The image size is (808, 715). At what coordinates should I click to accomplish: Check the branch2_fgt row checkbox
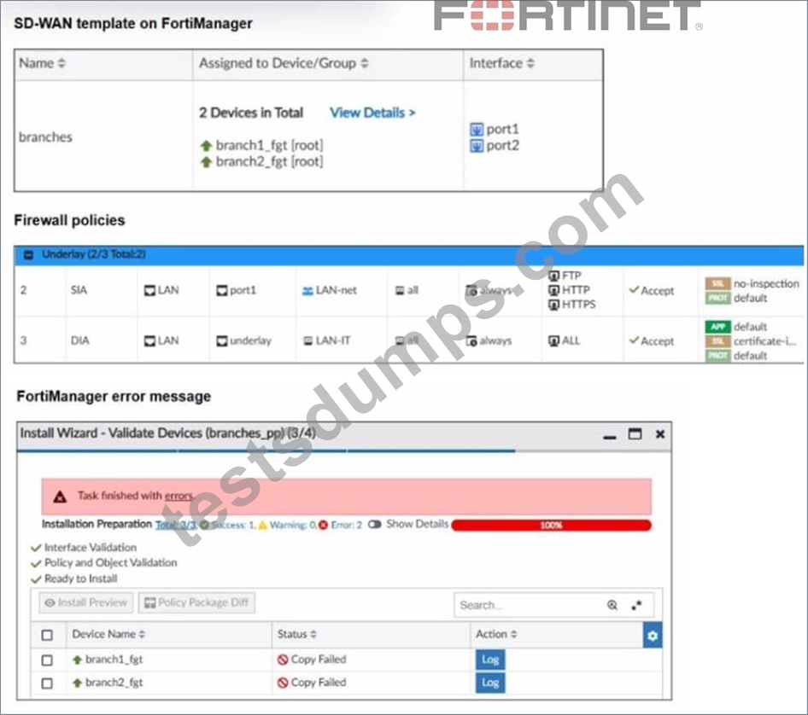[47, 683]
